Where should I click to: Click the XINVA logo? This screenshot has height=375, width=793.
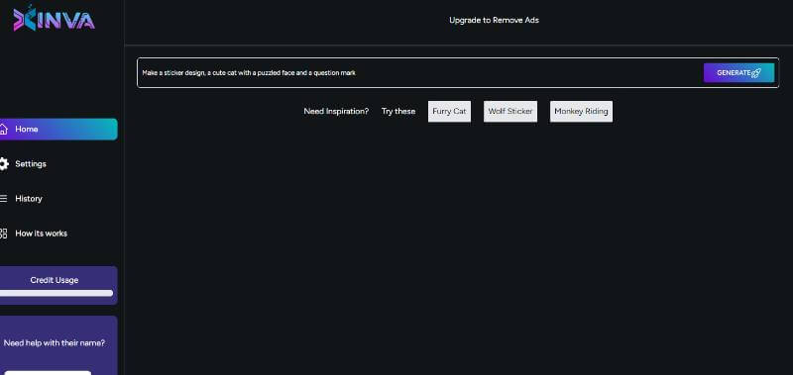[x=54, y=19]
